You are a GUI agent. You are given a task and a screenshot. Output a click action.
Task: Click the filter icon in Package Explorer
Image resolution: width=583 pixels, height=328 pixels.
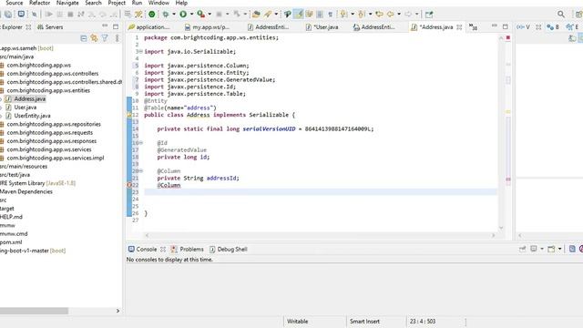(105, 38)
